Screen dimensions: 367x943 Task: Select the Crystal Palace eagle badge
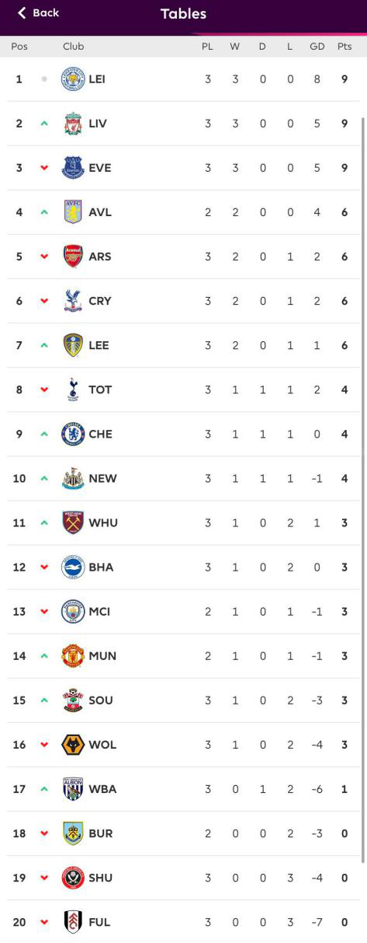click(73, 301)
